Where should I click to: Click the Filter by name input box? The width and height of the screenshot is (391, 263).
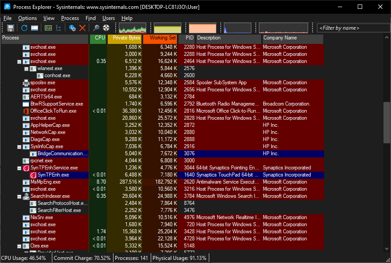click(x=353, y=27)
